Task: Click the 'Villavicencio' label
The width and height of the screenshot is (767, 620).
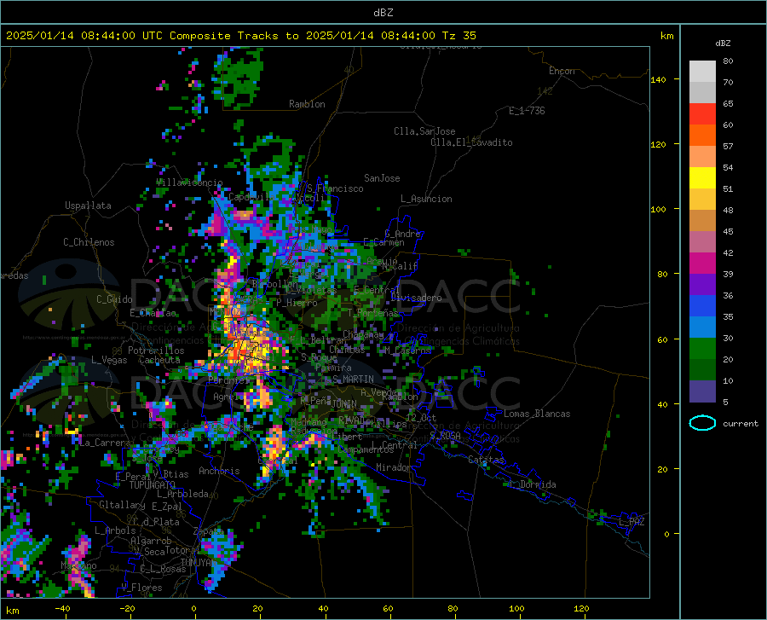Action: 189,182
